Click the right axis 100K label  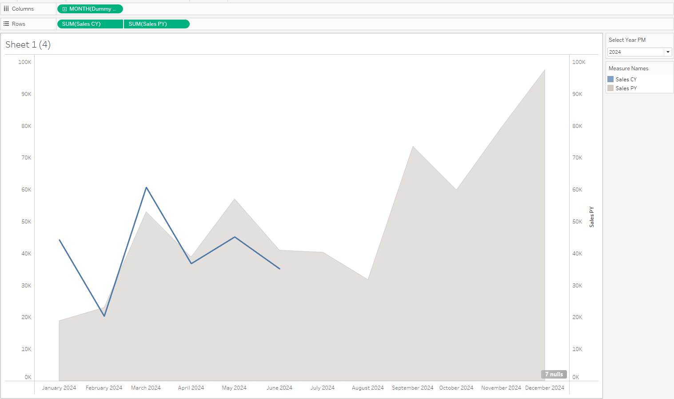[579, 62]
